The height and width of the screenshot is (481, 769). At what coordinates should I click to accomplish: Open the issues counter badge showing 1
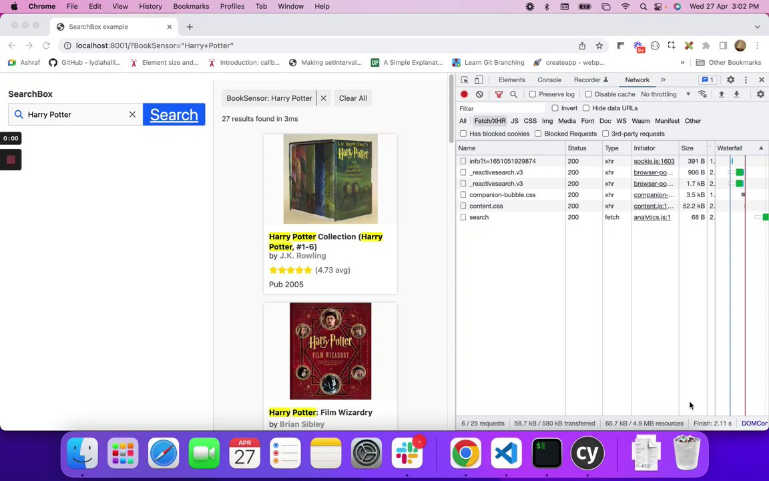tap(708, 79)
